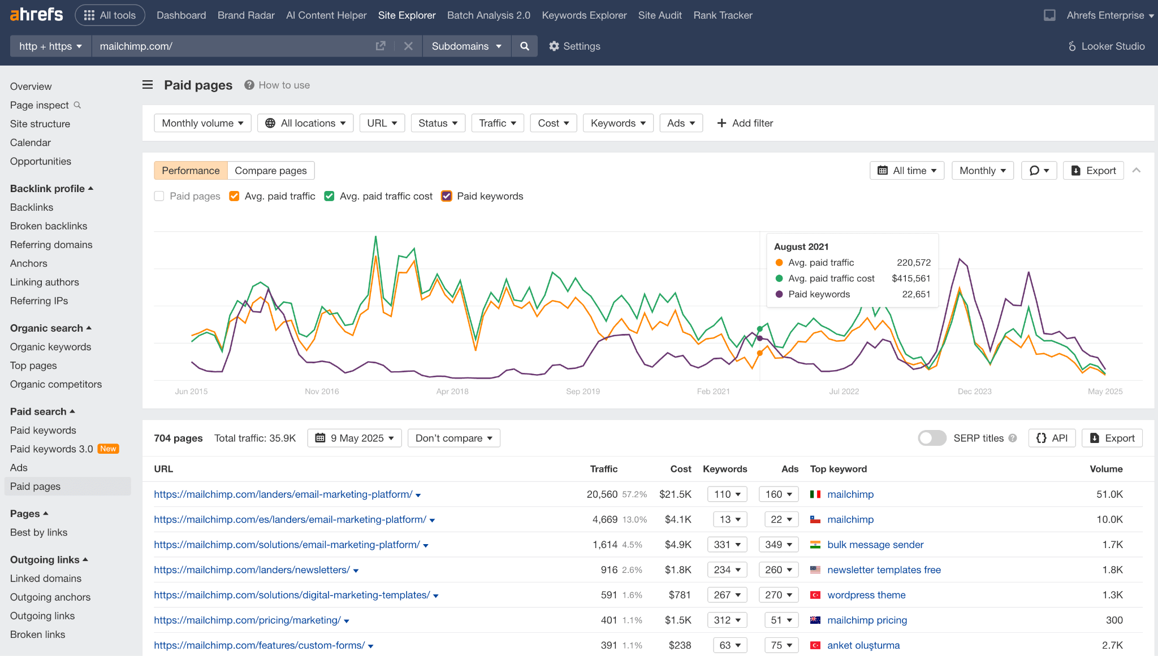The height and width of the screenshot is (656, 1158).
Task: Open the chart annotations comment icon
Action: (x=1039, y=170)
